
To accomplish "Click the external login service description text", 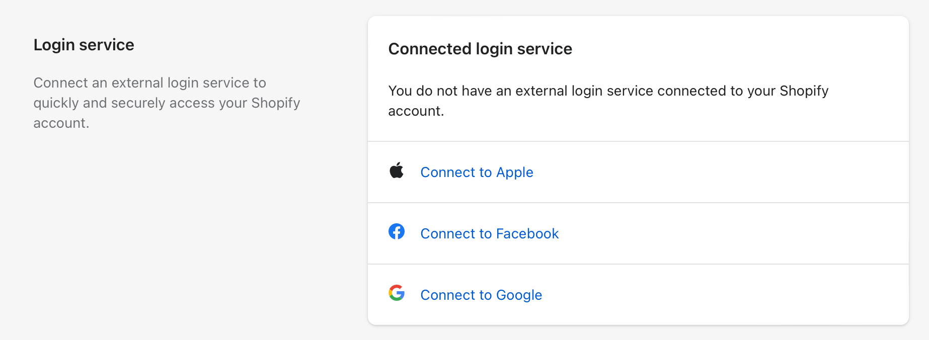I will [167, 103].
